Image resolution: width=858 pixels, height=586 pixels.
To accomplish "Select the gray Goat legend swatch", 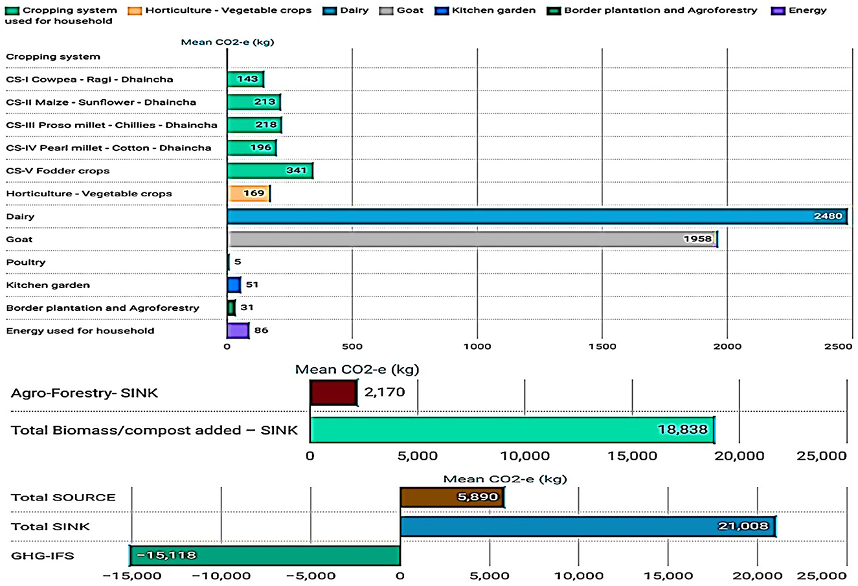I will (x=386, y=10).
